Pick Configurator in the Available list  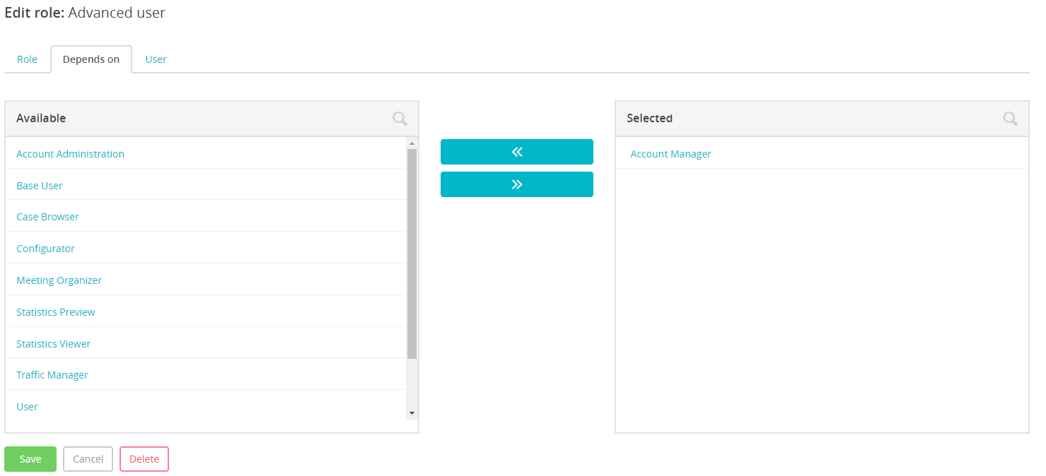pyautogui.click(x=45, y=249)
